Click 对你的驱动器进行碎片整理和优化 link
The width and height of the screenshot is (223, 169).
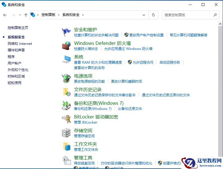(126, 163)
